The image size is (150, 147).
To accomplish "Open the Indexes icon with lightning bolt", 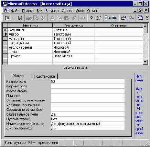I will 99,18.
